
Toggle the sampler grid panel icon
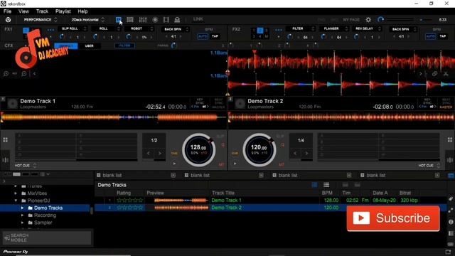(130, 19)
